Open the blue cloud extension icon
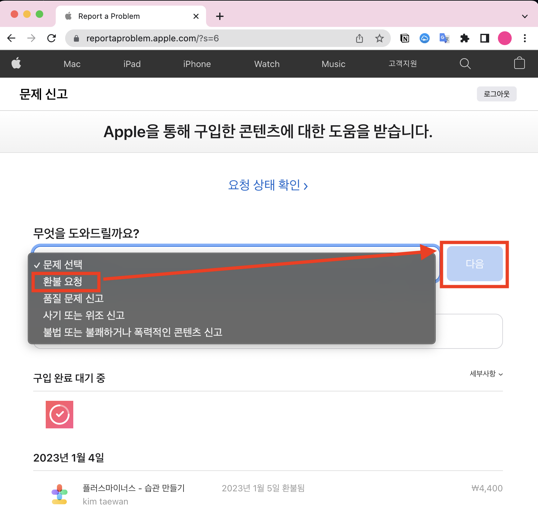This screenshot has width=538, height=522. click(425, 38)
